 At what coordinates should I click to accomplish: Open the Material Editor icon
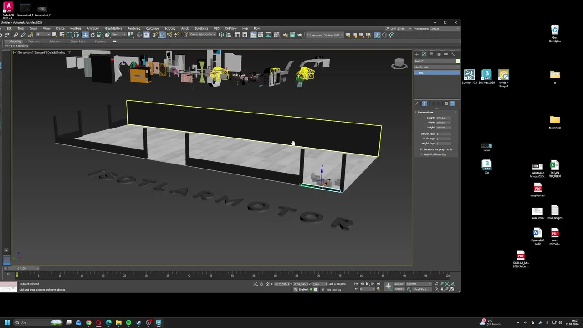point(276,35)
